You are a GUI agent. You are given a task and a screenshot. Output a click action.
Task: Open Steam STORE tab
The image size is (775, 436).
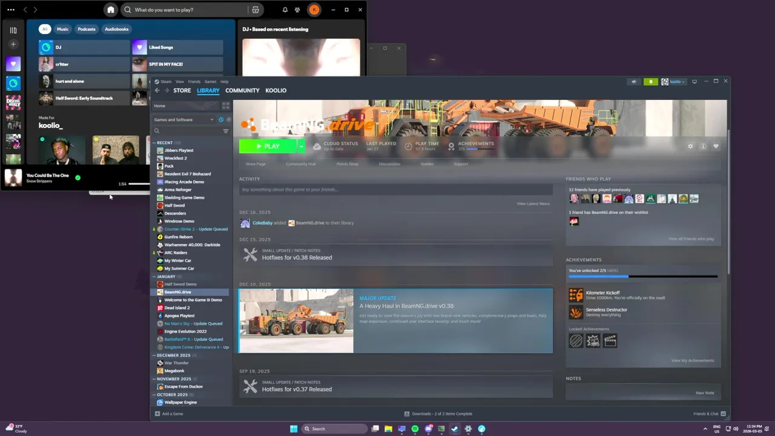[x=182, y=90]
